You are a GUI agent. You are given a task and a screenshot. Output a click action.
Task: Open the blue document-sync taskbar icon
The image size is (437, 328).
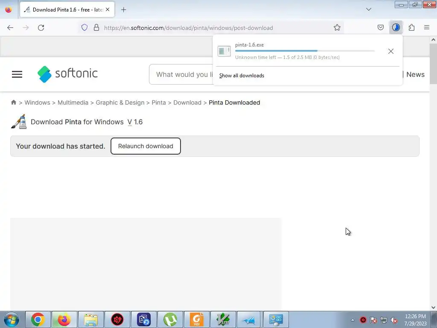click(x=144, y=319)
